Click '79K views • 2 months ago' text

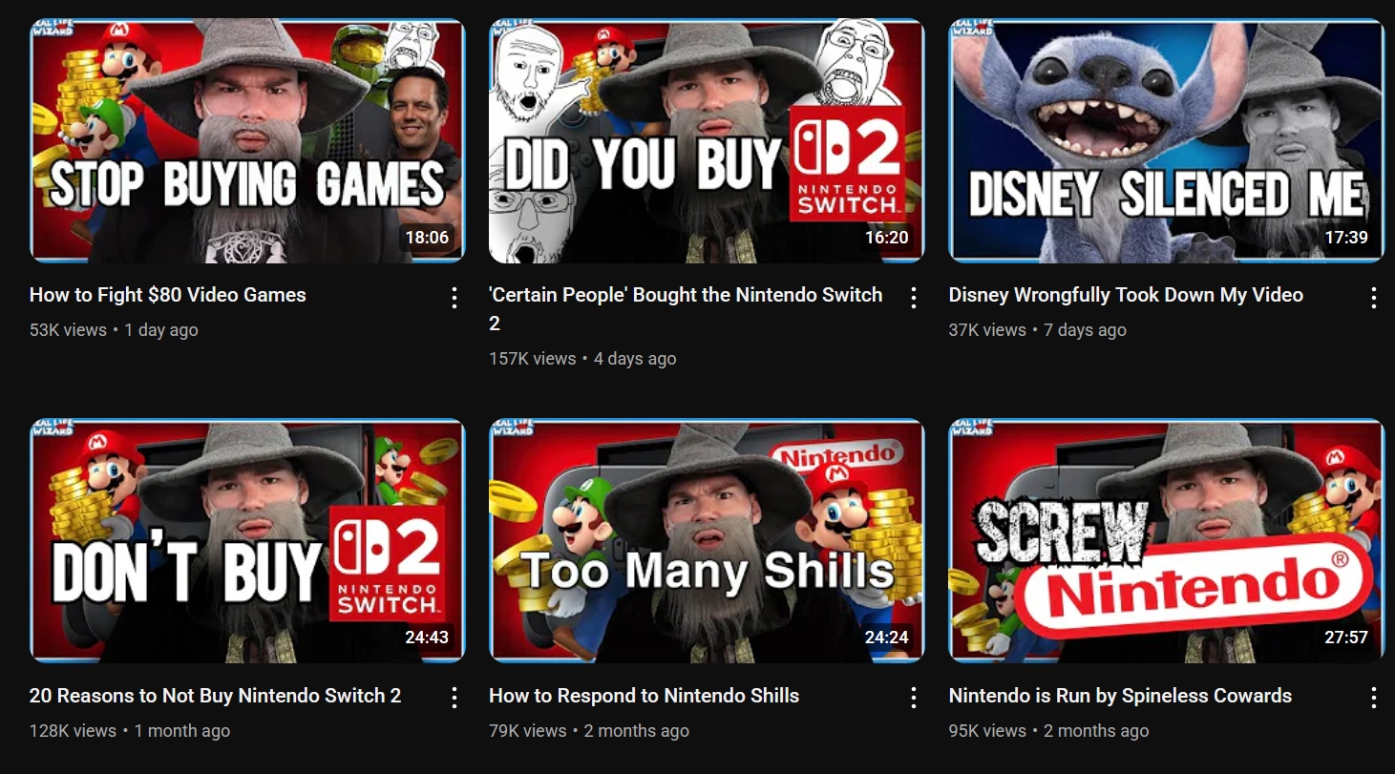click(589, 731)
